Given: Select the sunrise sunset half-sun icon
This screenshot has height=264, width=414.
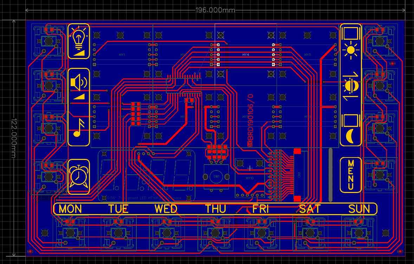Looking at the screenshot, I should [351, 86].
